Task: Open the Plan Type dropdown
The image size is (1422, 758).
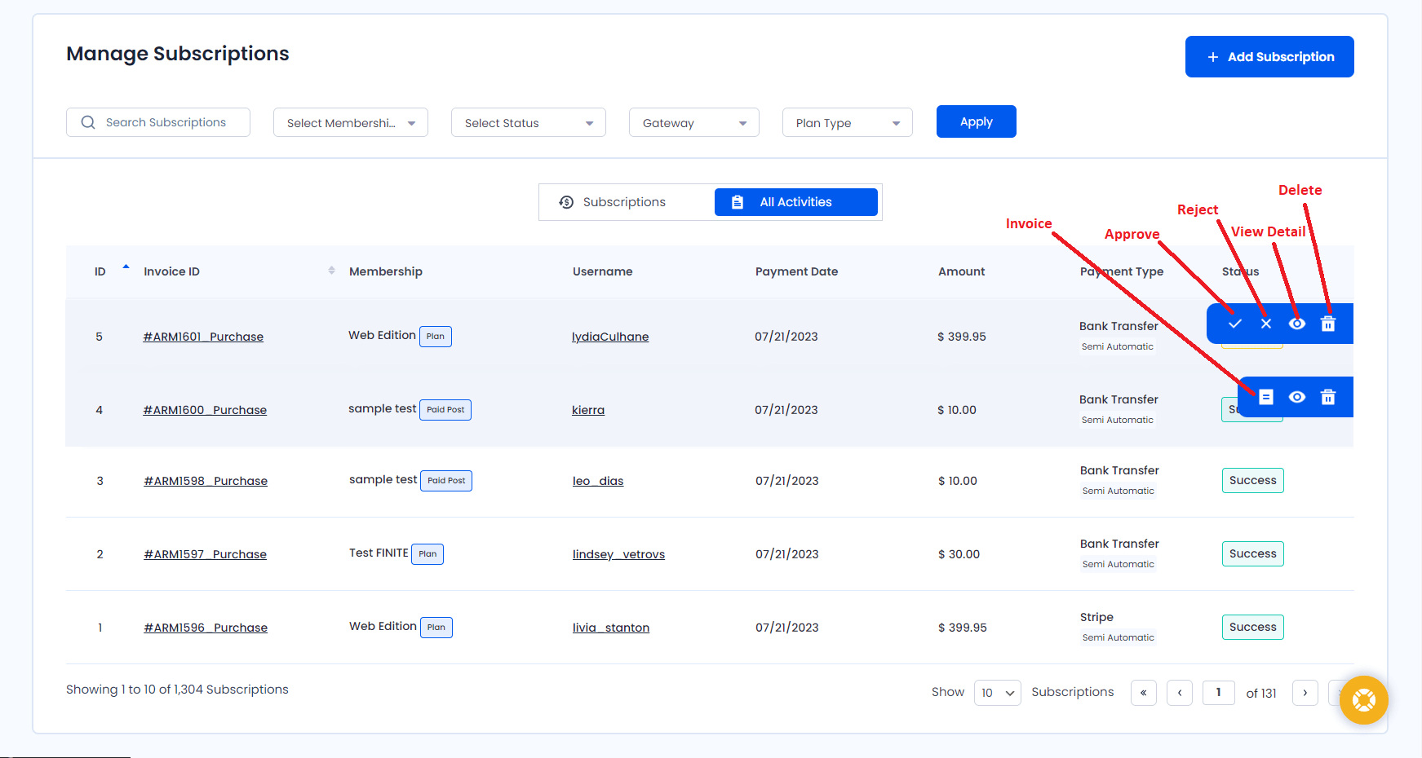Action: coord(847,123)
